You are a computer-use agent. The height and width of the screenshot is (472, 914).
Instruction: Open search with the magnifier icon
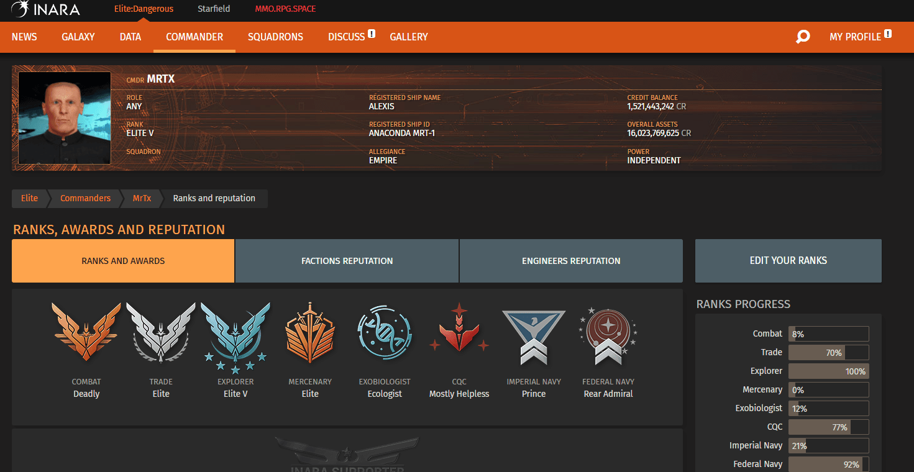(x=803, y=37)
